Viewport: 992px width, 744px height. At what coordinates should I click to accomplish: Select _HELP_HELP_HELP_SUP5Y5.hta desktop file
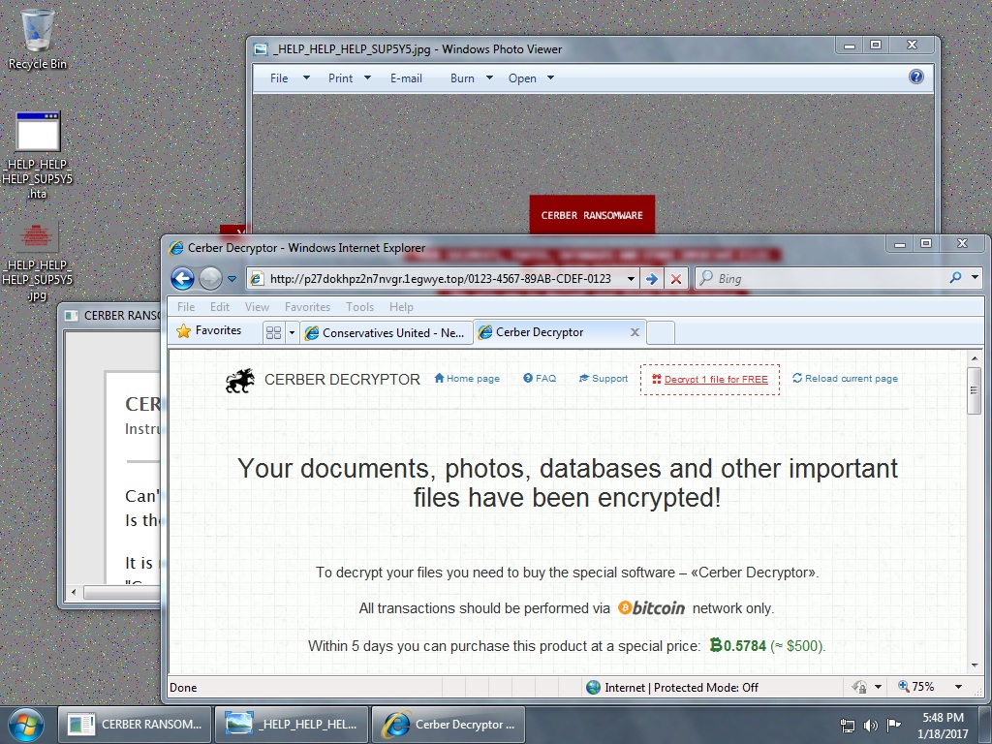click(37, 156)
